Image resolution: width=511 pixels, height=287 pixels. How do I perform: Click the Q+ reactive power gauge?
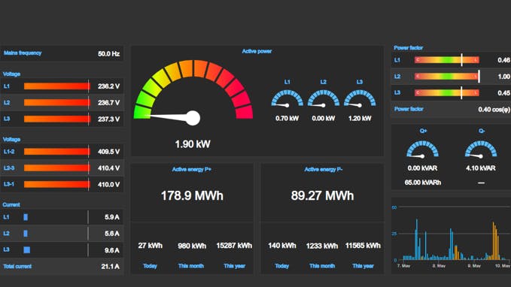point(422,150)
